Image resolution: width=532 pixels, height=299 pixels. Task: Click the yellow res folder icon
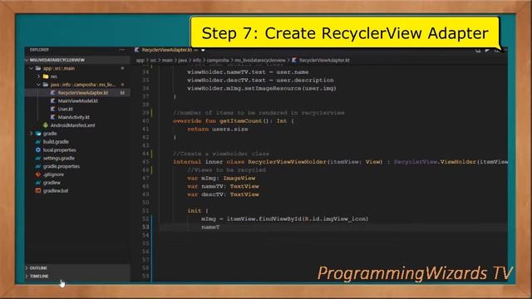[x=46, y=76]
